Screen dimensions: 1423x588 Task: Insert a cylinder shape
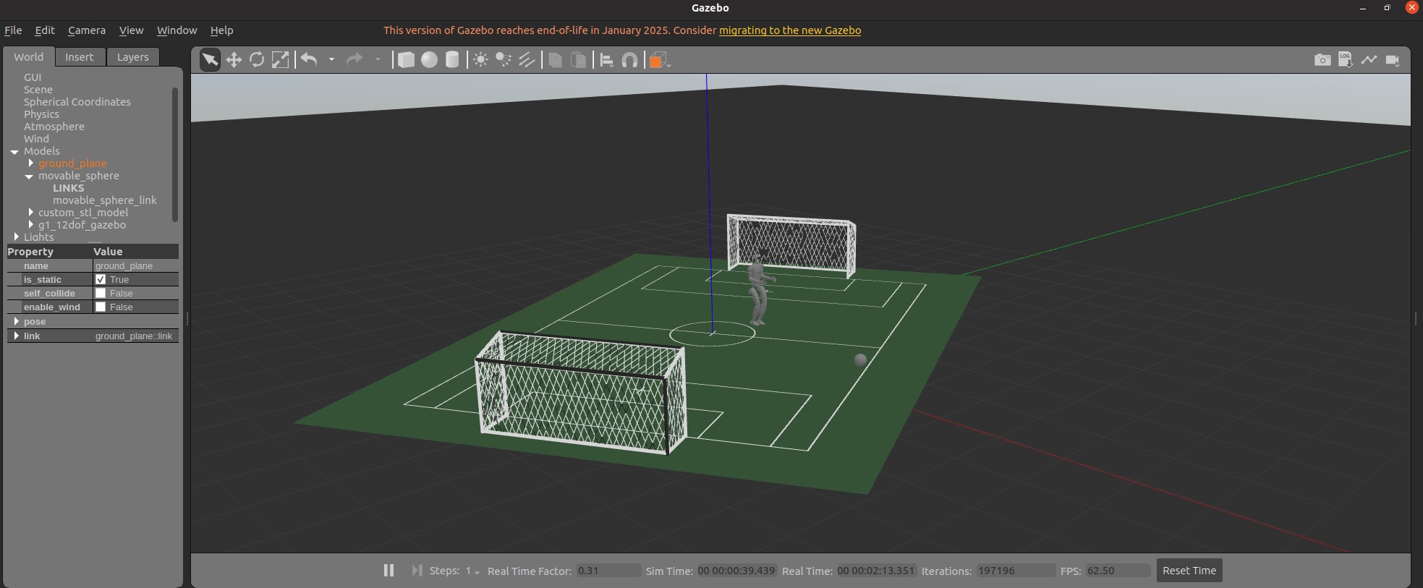(x=452, y=60)
